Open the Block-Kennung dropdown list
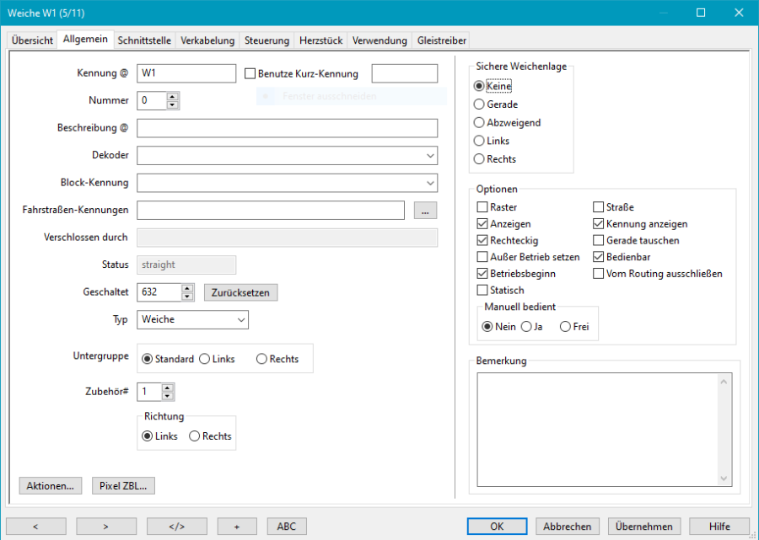This screenshot has height=540, width=759. pos(430,183)
